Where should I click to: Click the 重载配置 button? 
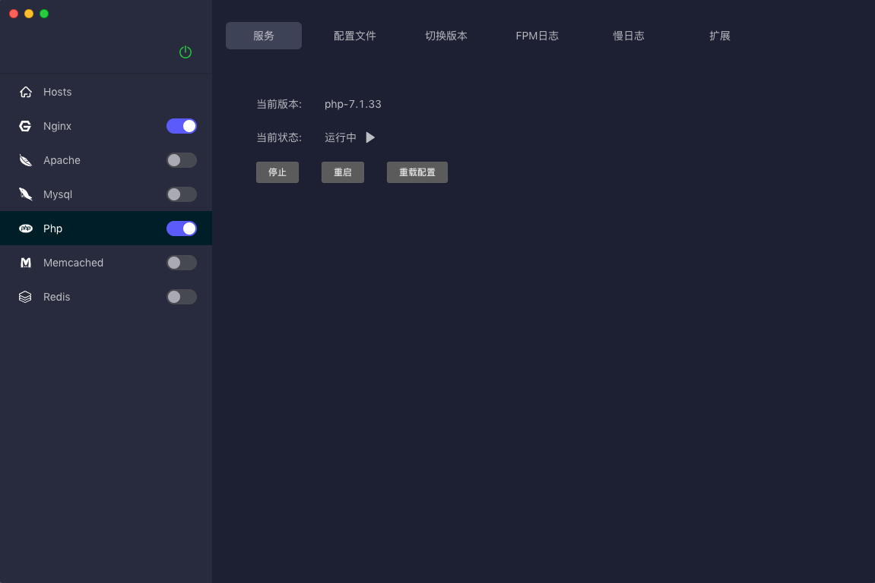tap(417, 172)
